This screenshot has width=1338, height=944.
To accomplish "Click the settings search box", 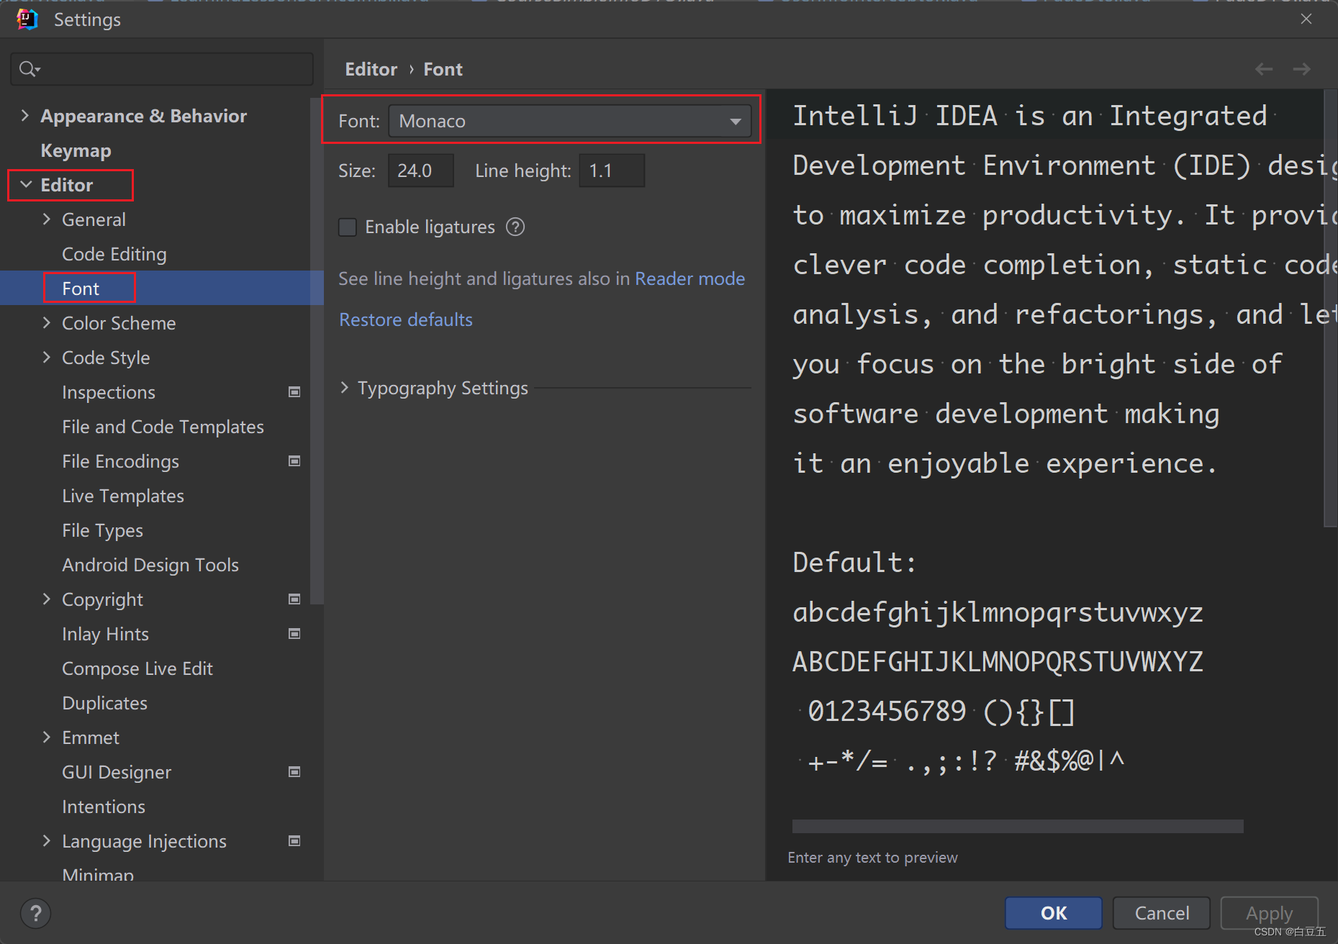I will pyautogui.click(x=162, y=69).
